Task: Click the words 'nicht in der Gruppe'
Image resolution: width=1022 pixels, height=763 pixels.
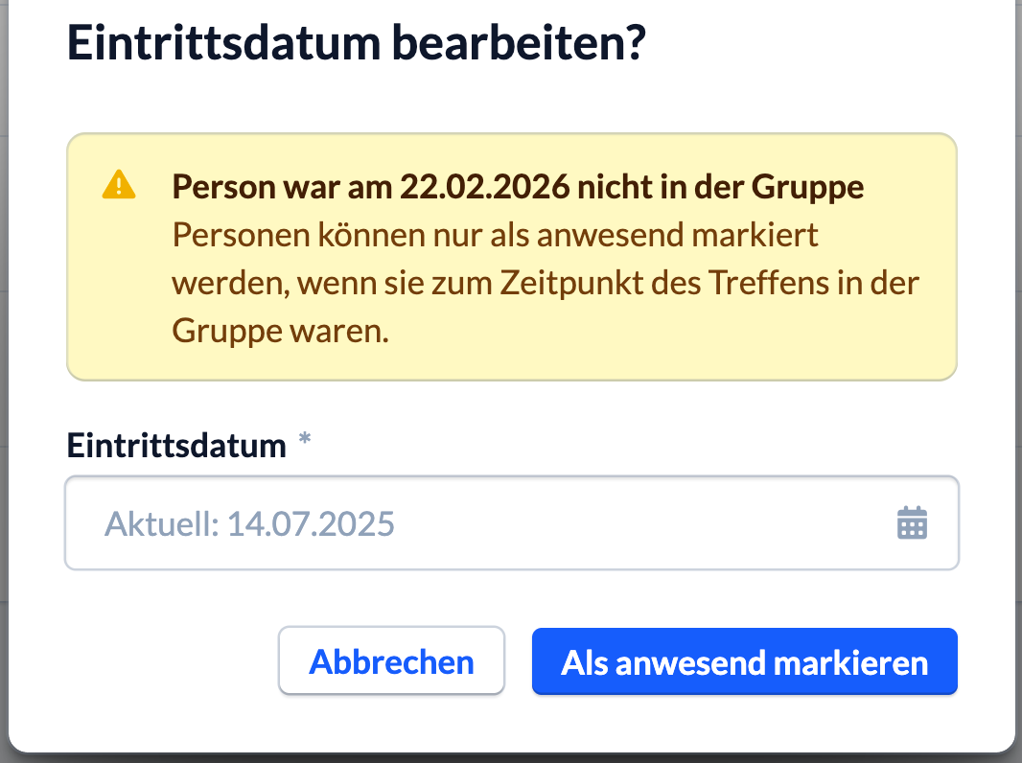Action: pos(719,187)
